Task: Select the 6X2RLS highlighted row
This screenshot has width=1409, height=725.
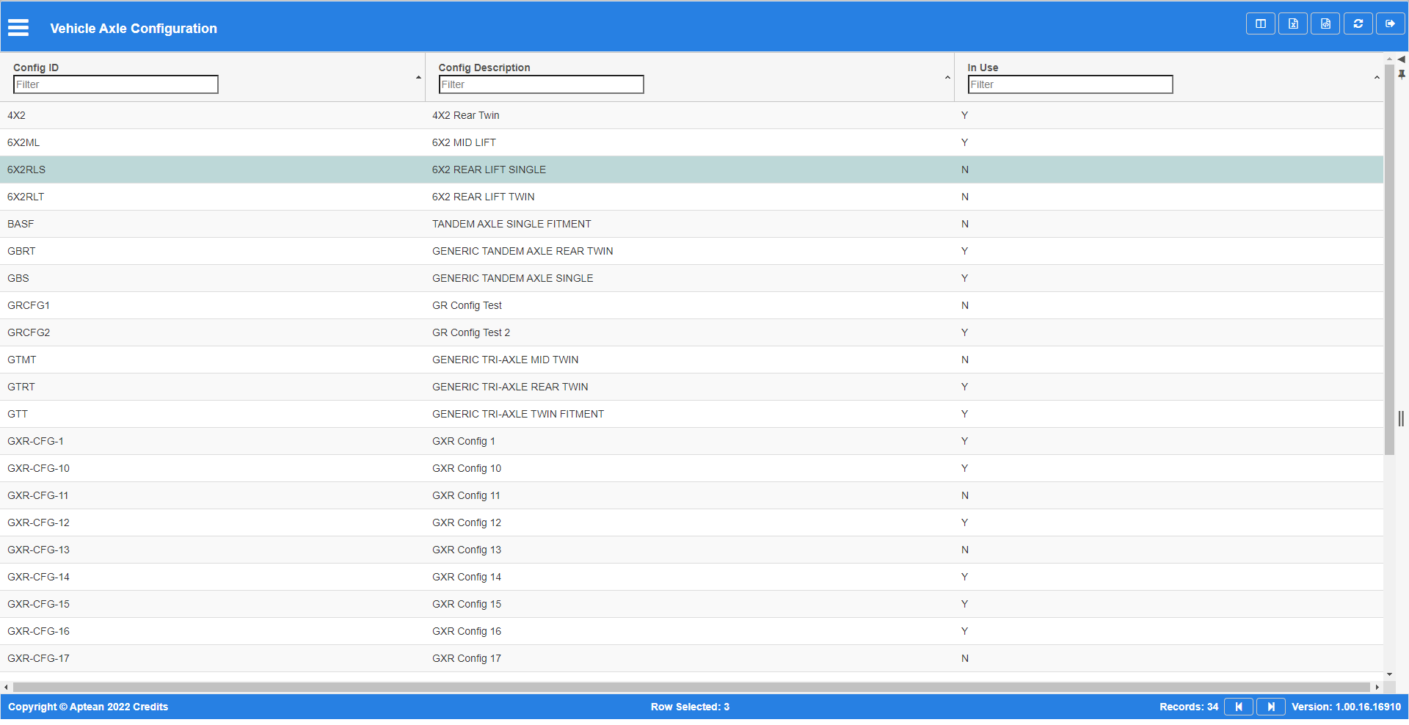Action: pyautogui.click(x=691, y=170)
